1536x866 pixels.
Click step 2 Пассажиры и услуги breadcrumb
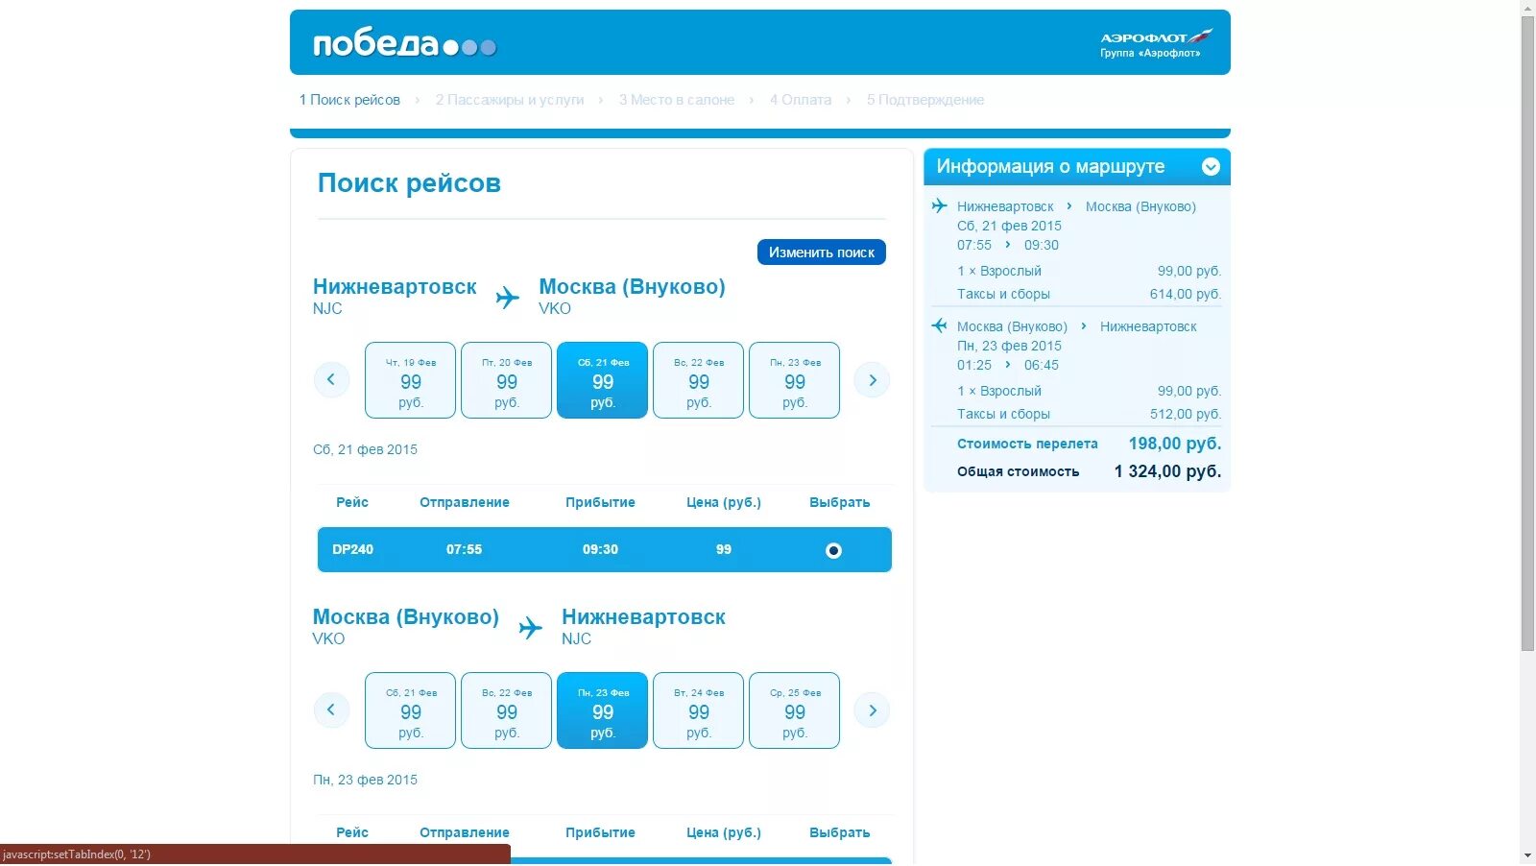[510, 100]
